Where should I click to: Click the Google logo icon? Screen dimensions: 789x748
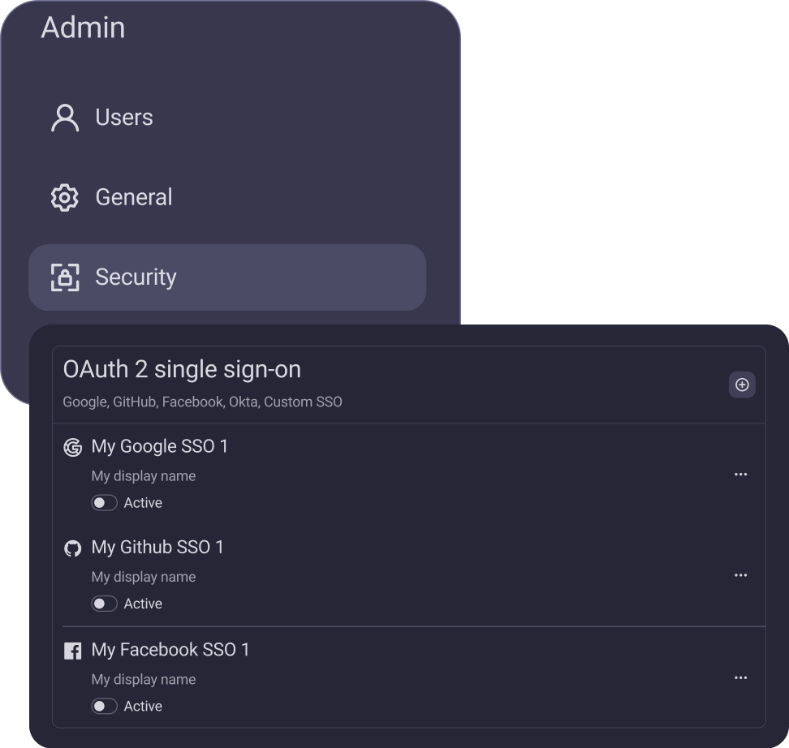73,447
